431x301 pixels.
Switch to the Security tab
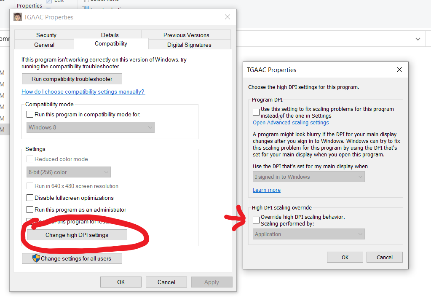(46, 35)
